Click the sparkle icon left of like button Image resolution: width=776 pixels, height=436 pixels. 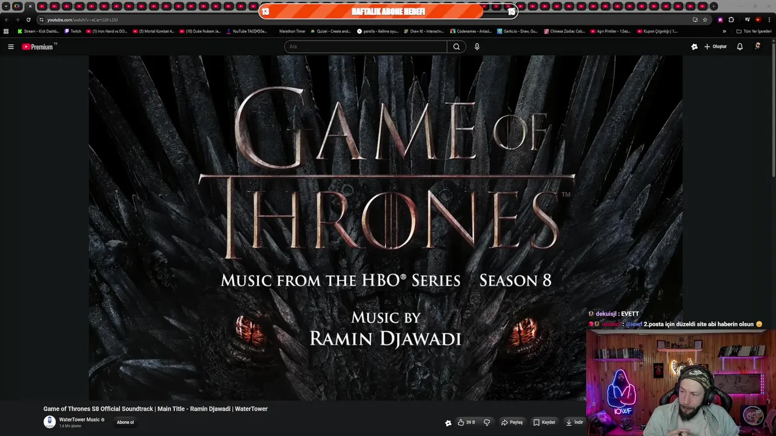[x=448, y=423]
